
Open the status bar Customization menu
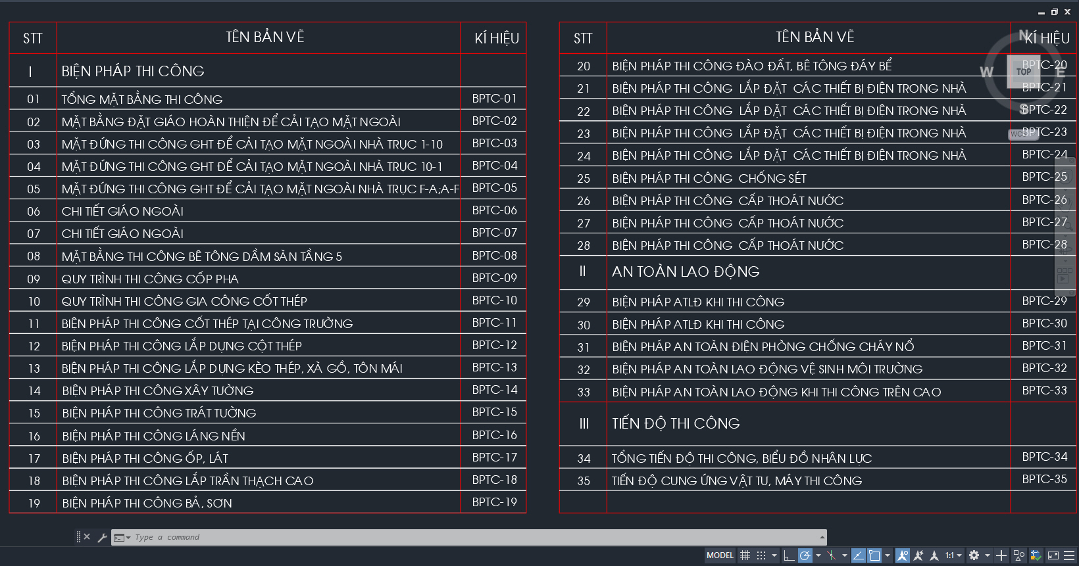coord(1070,555)
